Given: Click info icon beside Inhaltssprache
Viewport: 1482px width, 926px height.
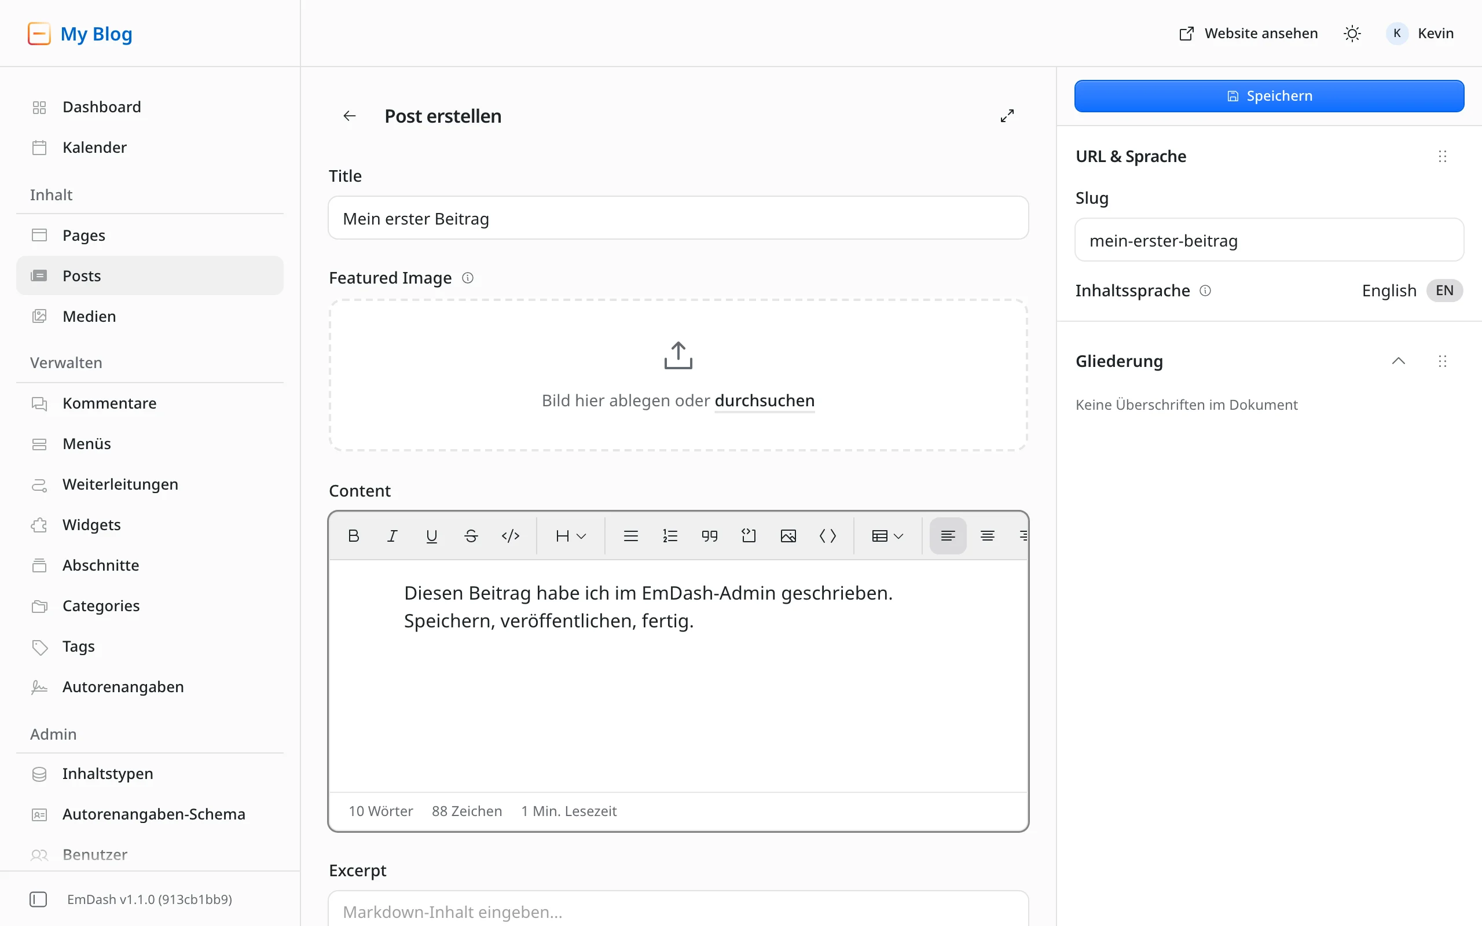Looking at the screenshot, I should [1205, 291].
